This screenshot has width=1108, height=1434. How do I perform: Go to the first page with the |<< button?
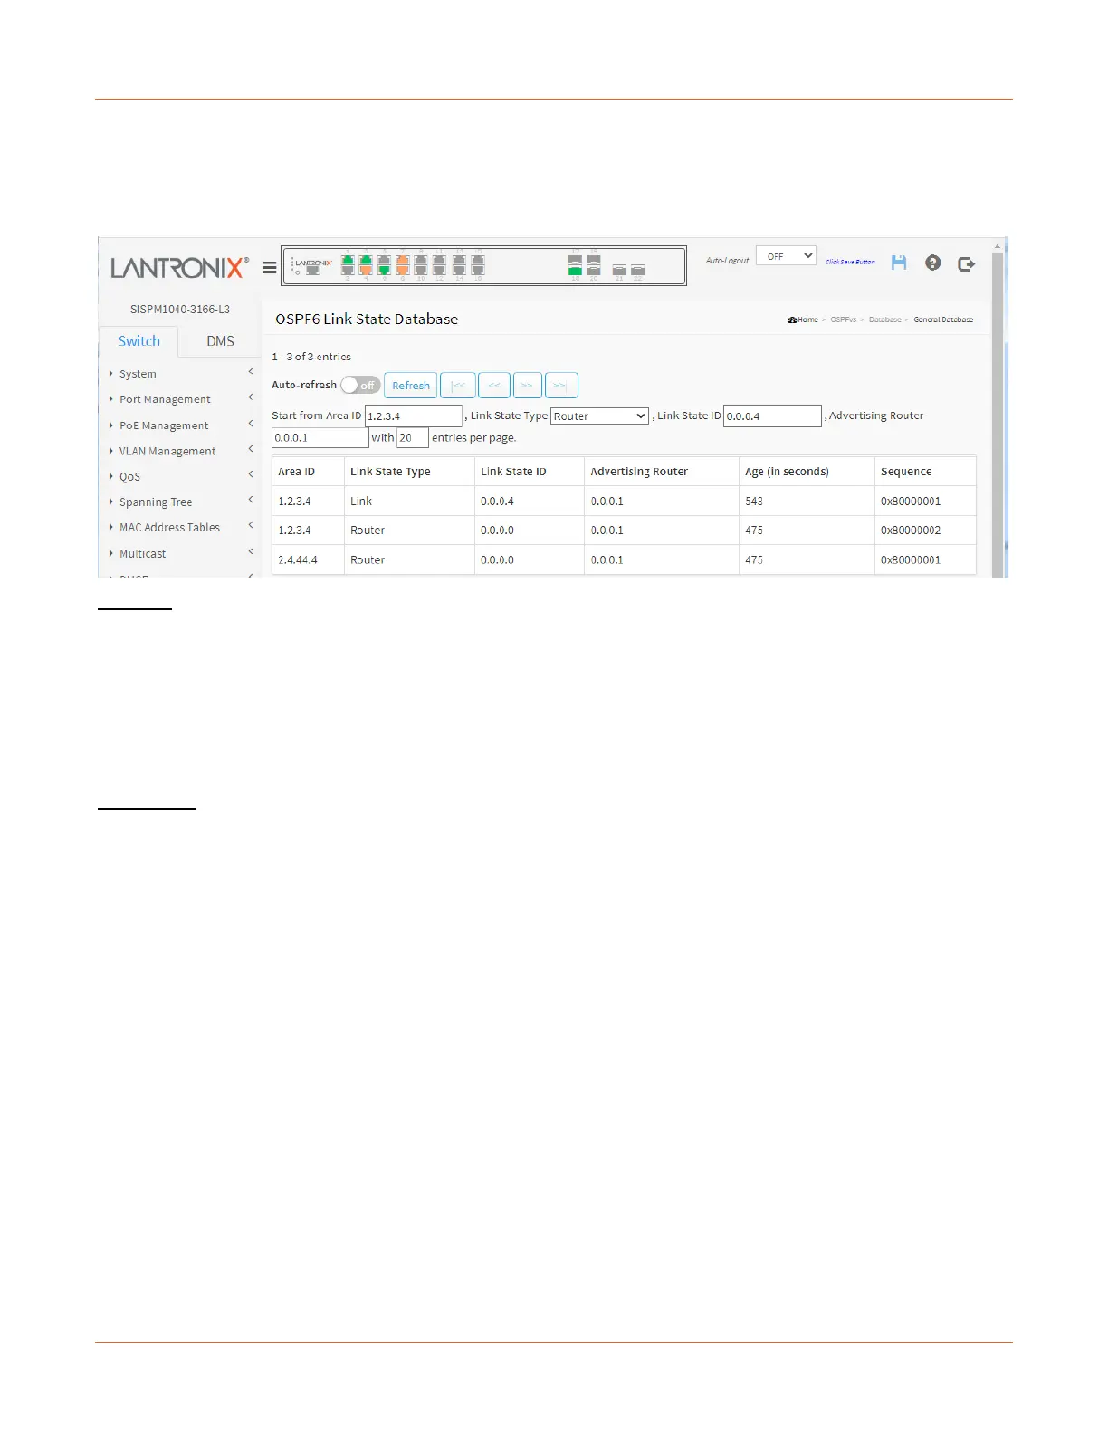(458, 386)
